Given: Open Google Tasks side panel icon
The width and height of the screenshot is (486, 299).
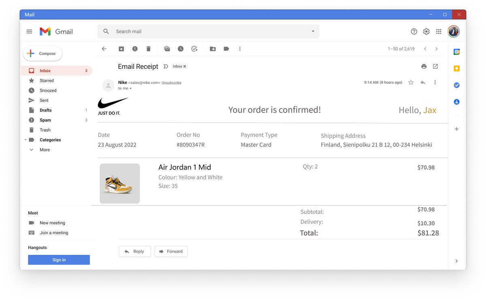Looking at the screenshot, I should pos(456,85).
